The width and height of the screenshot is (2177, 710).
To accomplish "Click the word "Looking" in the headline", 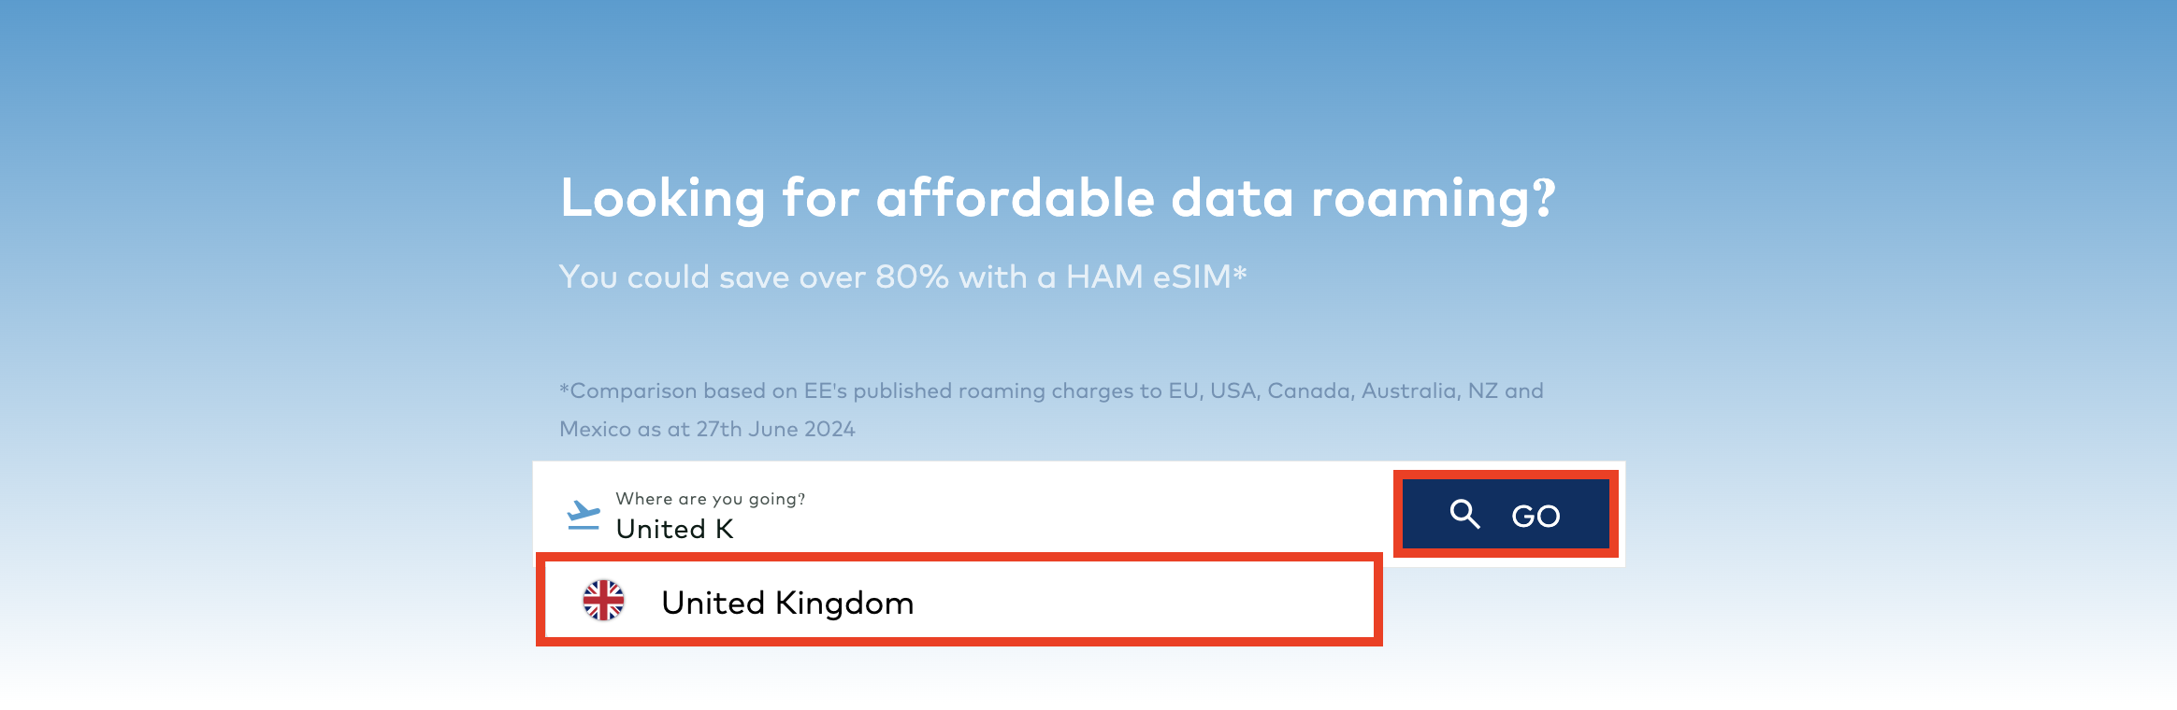I will click(x=663, y=199).
